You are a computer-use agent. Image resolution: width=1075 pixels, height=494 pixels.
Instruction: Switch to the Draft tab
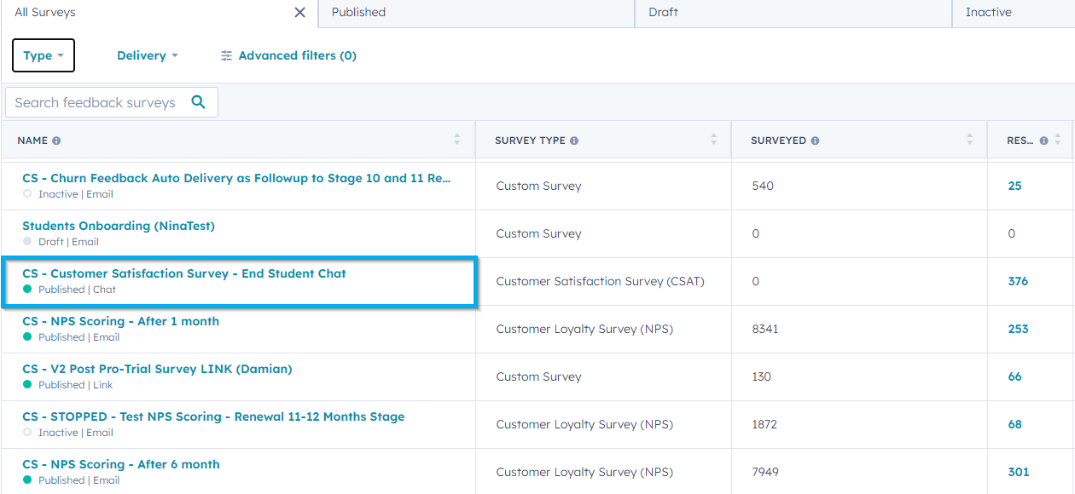click(x=663, y=12)
